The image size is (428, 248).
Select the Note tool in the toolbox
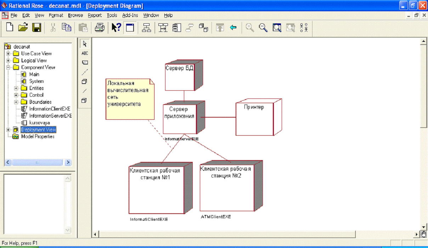click(x=85, y=63)
